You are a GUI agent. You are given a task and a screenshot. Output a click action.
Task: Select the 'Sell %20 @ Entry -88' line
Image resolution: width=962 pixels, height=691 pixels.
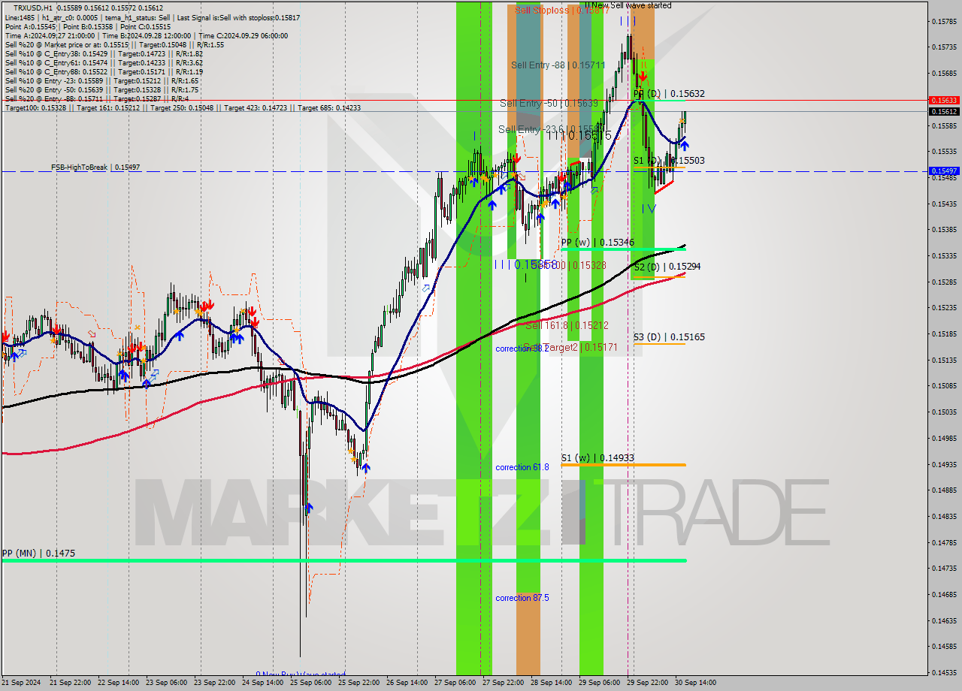point(96,98)
